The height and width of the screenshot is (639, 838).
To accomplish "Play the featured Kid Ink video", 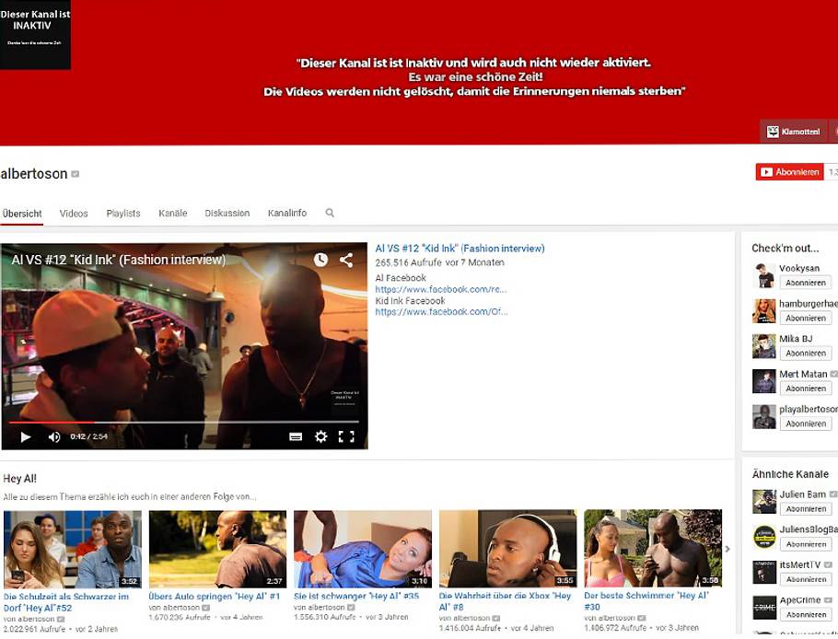I will pyautogui.click(x=26, y=436).
